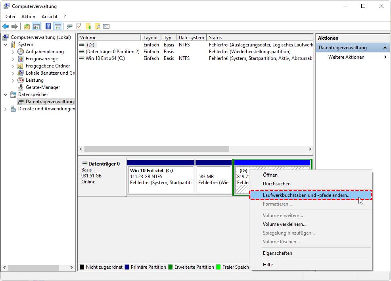This screenshot has width=391, height=281.
Task: Click the magnifier folder icon in the toolbar
Action: click(97, 27)
